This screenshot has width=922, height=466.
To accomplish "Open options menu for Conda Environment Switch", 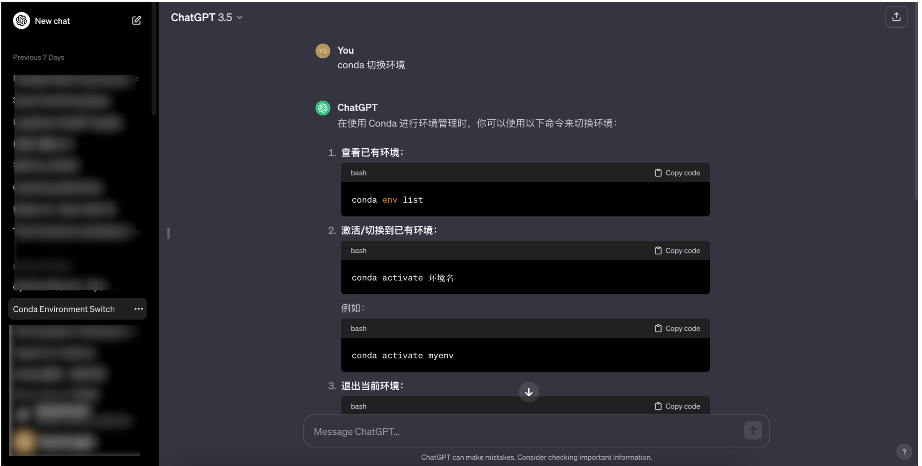I will (x=138, y=309).
